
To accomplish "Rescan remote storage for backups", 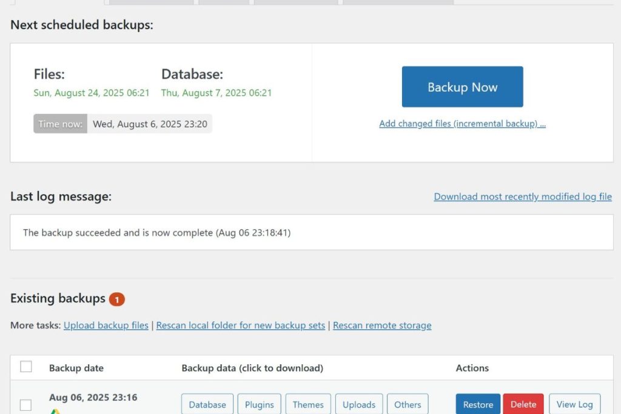I will [x=382, y=326].
